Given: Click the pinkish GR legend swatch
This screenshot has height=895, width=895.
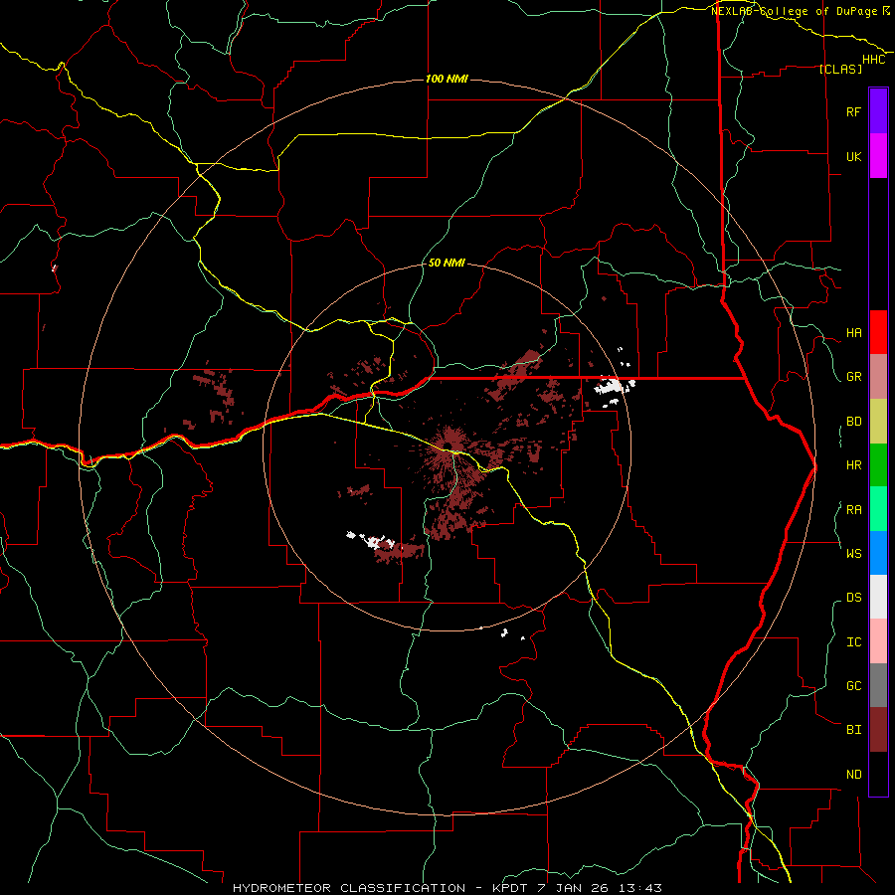Looking at the screenshot, I should click(x=878, y=377).
